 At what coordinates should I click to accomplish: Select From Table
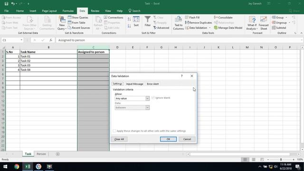[x=76, y=23]
